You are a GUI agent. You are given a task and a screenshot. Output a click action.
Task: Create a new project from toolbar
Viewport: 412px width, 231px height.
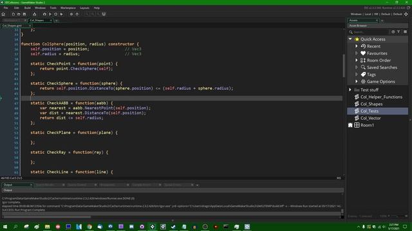(13, 14)
